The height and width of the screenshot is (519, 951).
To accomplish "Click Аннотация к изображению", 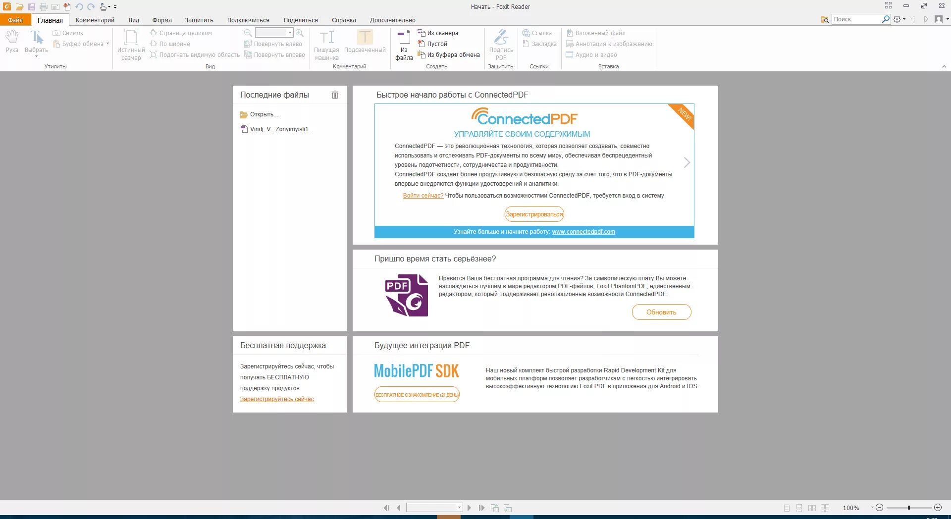I will [x=609, y=44].
